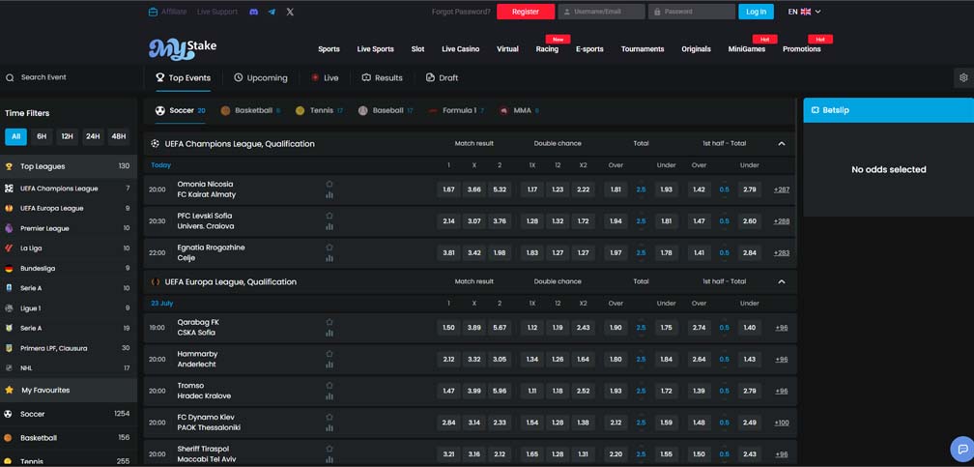Image resolution: width=974 pixels, height=467 pixels.
Task: Pick odds 1.98 for Celje win
Action: point(500,253)
